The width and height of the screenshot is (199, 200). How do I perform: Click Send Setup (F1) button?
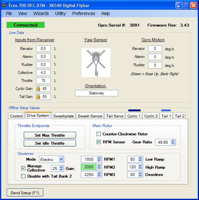(25, 193)
